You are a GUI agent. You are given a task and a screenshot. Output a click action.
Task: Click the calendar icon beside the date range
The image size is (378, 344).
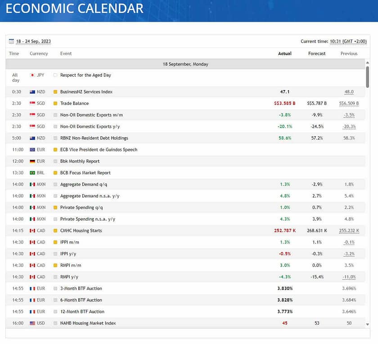click(11, 41)
